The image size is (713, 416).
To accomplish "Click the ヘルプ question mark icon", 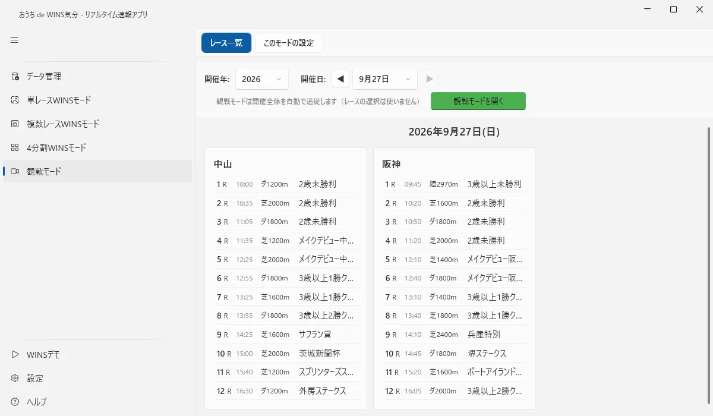I will pyautogui.click(x=15, y=402).
